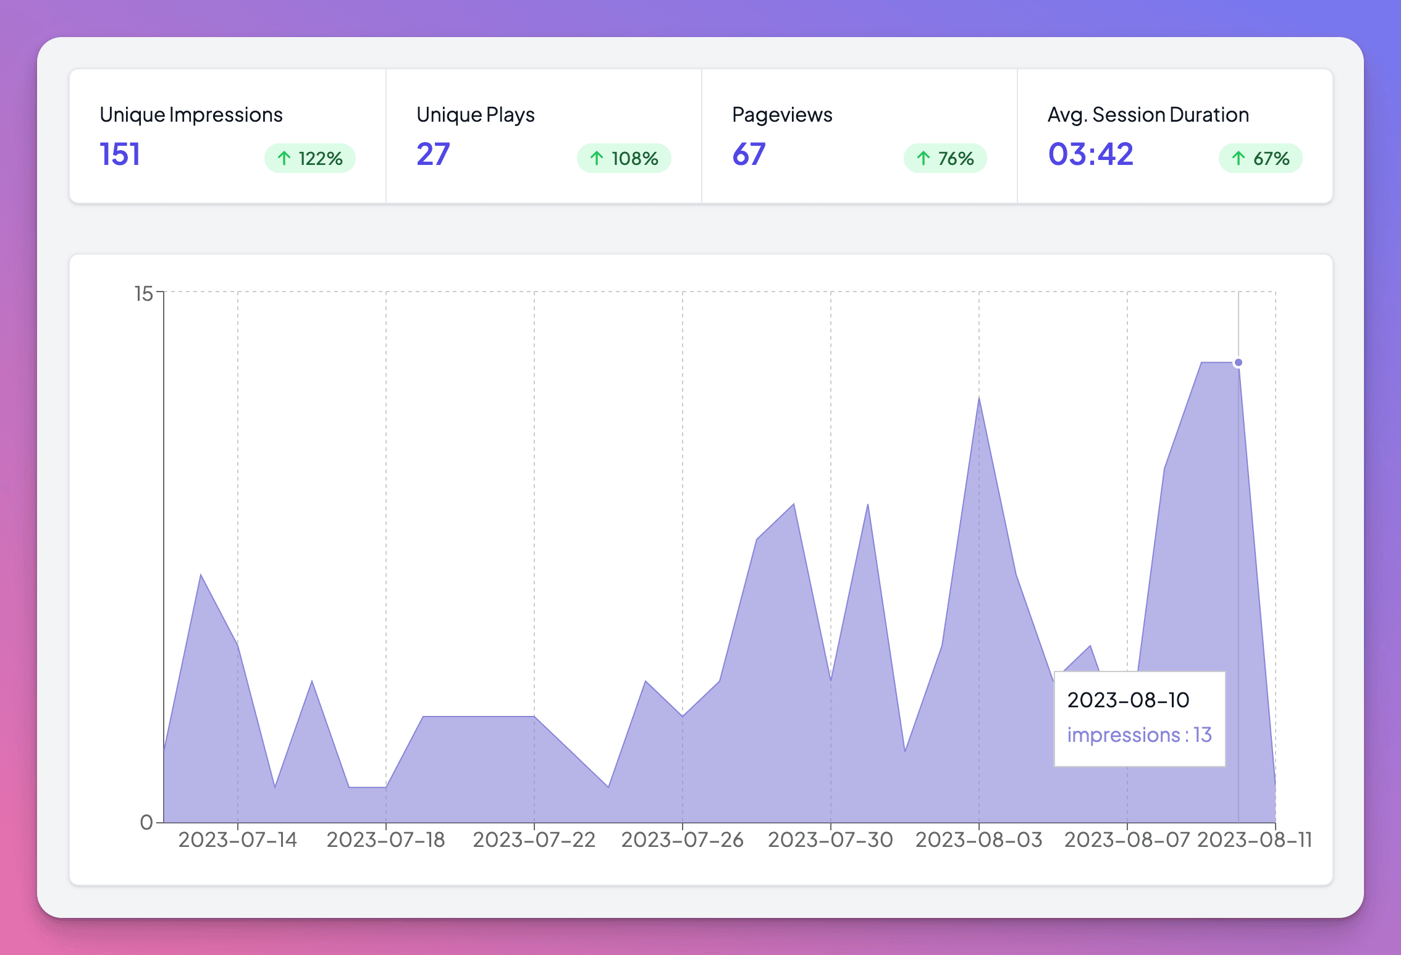Click the up arrow in the 76% badge
This screenshot has height=955, width=1401.
coord(923,158)
